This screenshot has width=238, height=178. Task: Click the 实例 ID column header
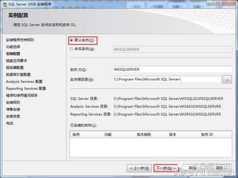pyautogui.click(x=215, y=135)
